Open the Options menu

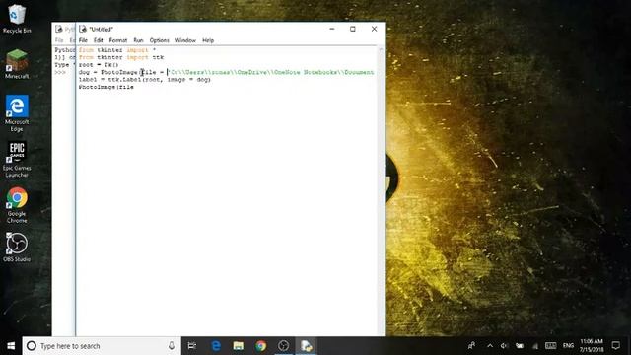(x=160, y=40)
